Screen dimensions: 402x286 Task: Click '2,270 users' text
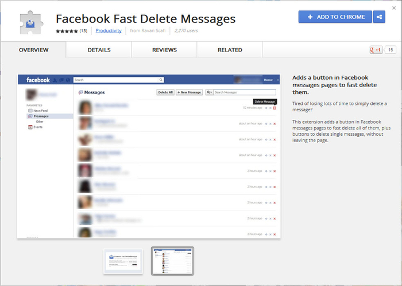click(186, 31)
